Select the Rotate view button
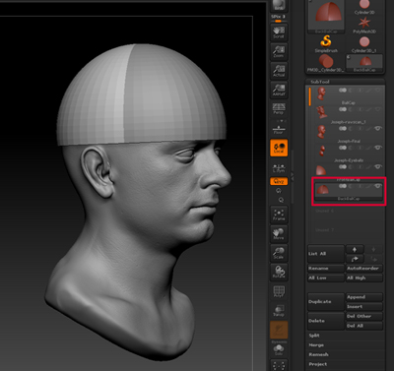This screenshot has width=394, height=371. [279, 272]
